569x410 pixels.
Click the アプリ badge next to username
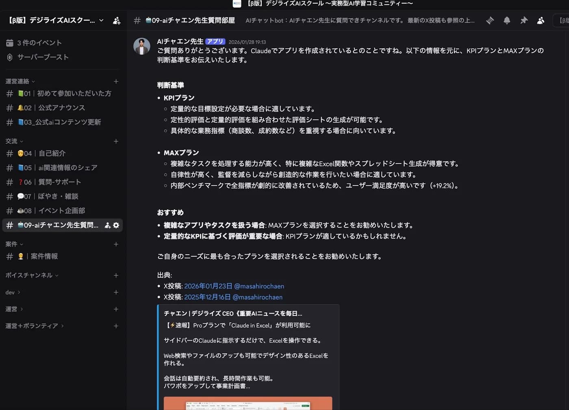point(215,41)
